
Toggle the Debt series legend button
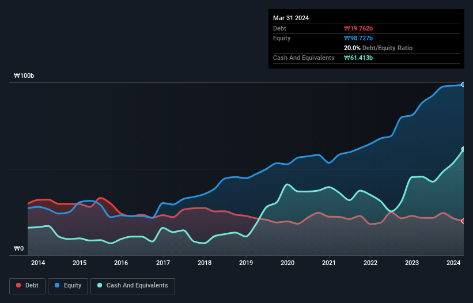(28, 286)
